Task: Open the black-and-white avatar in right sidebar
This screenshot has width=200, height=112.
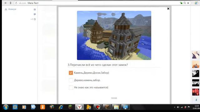Action: [x=196, y=73]
